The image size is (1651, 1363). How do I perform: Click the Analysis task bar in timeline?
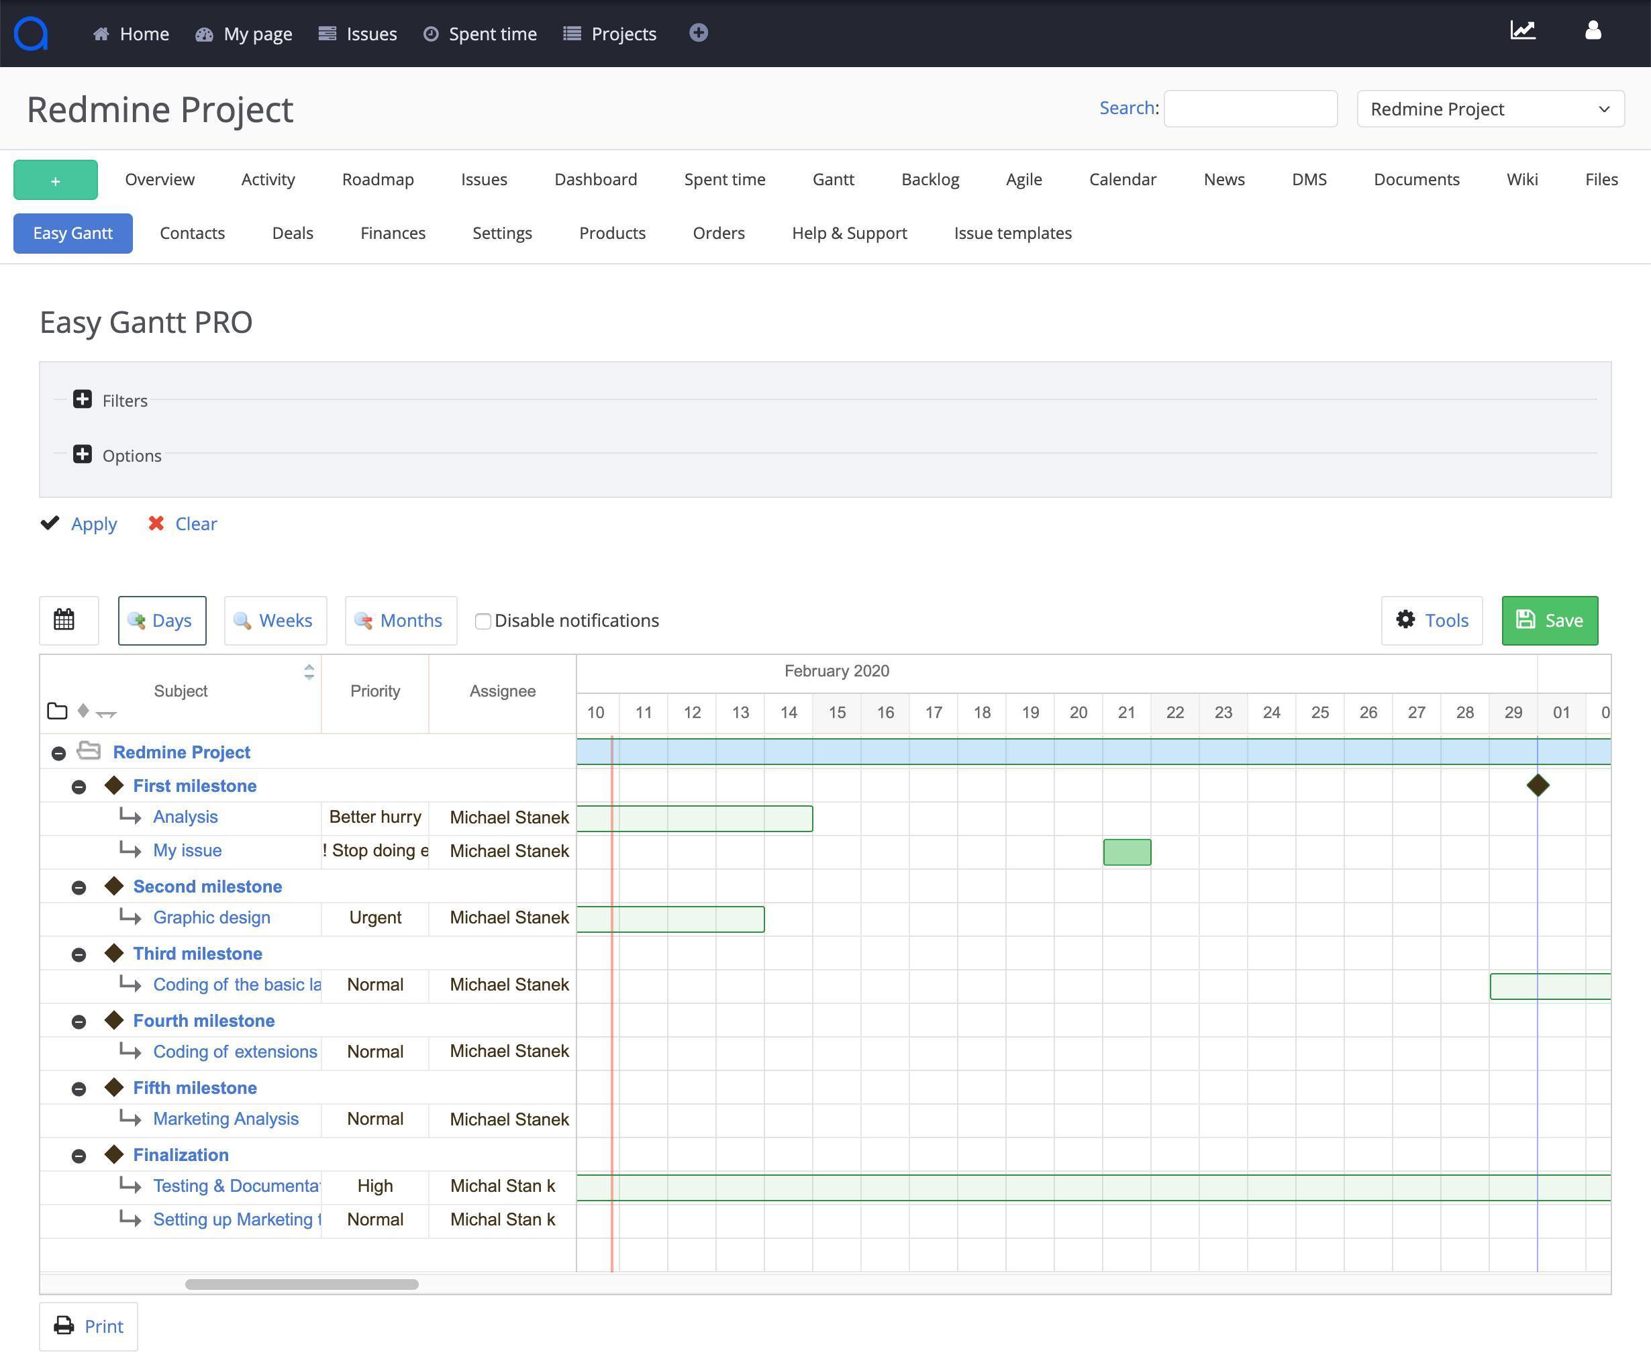(x=695, y=818)
